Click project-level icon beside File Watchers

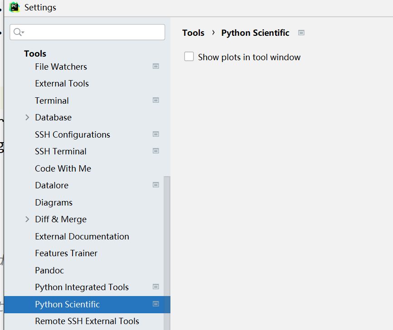155,66
